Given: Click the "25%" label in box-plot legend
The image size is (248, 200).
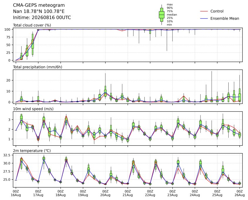Looking at the screenshot, I should point(170,18).
